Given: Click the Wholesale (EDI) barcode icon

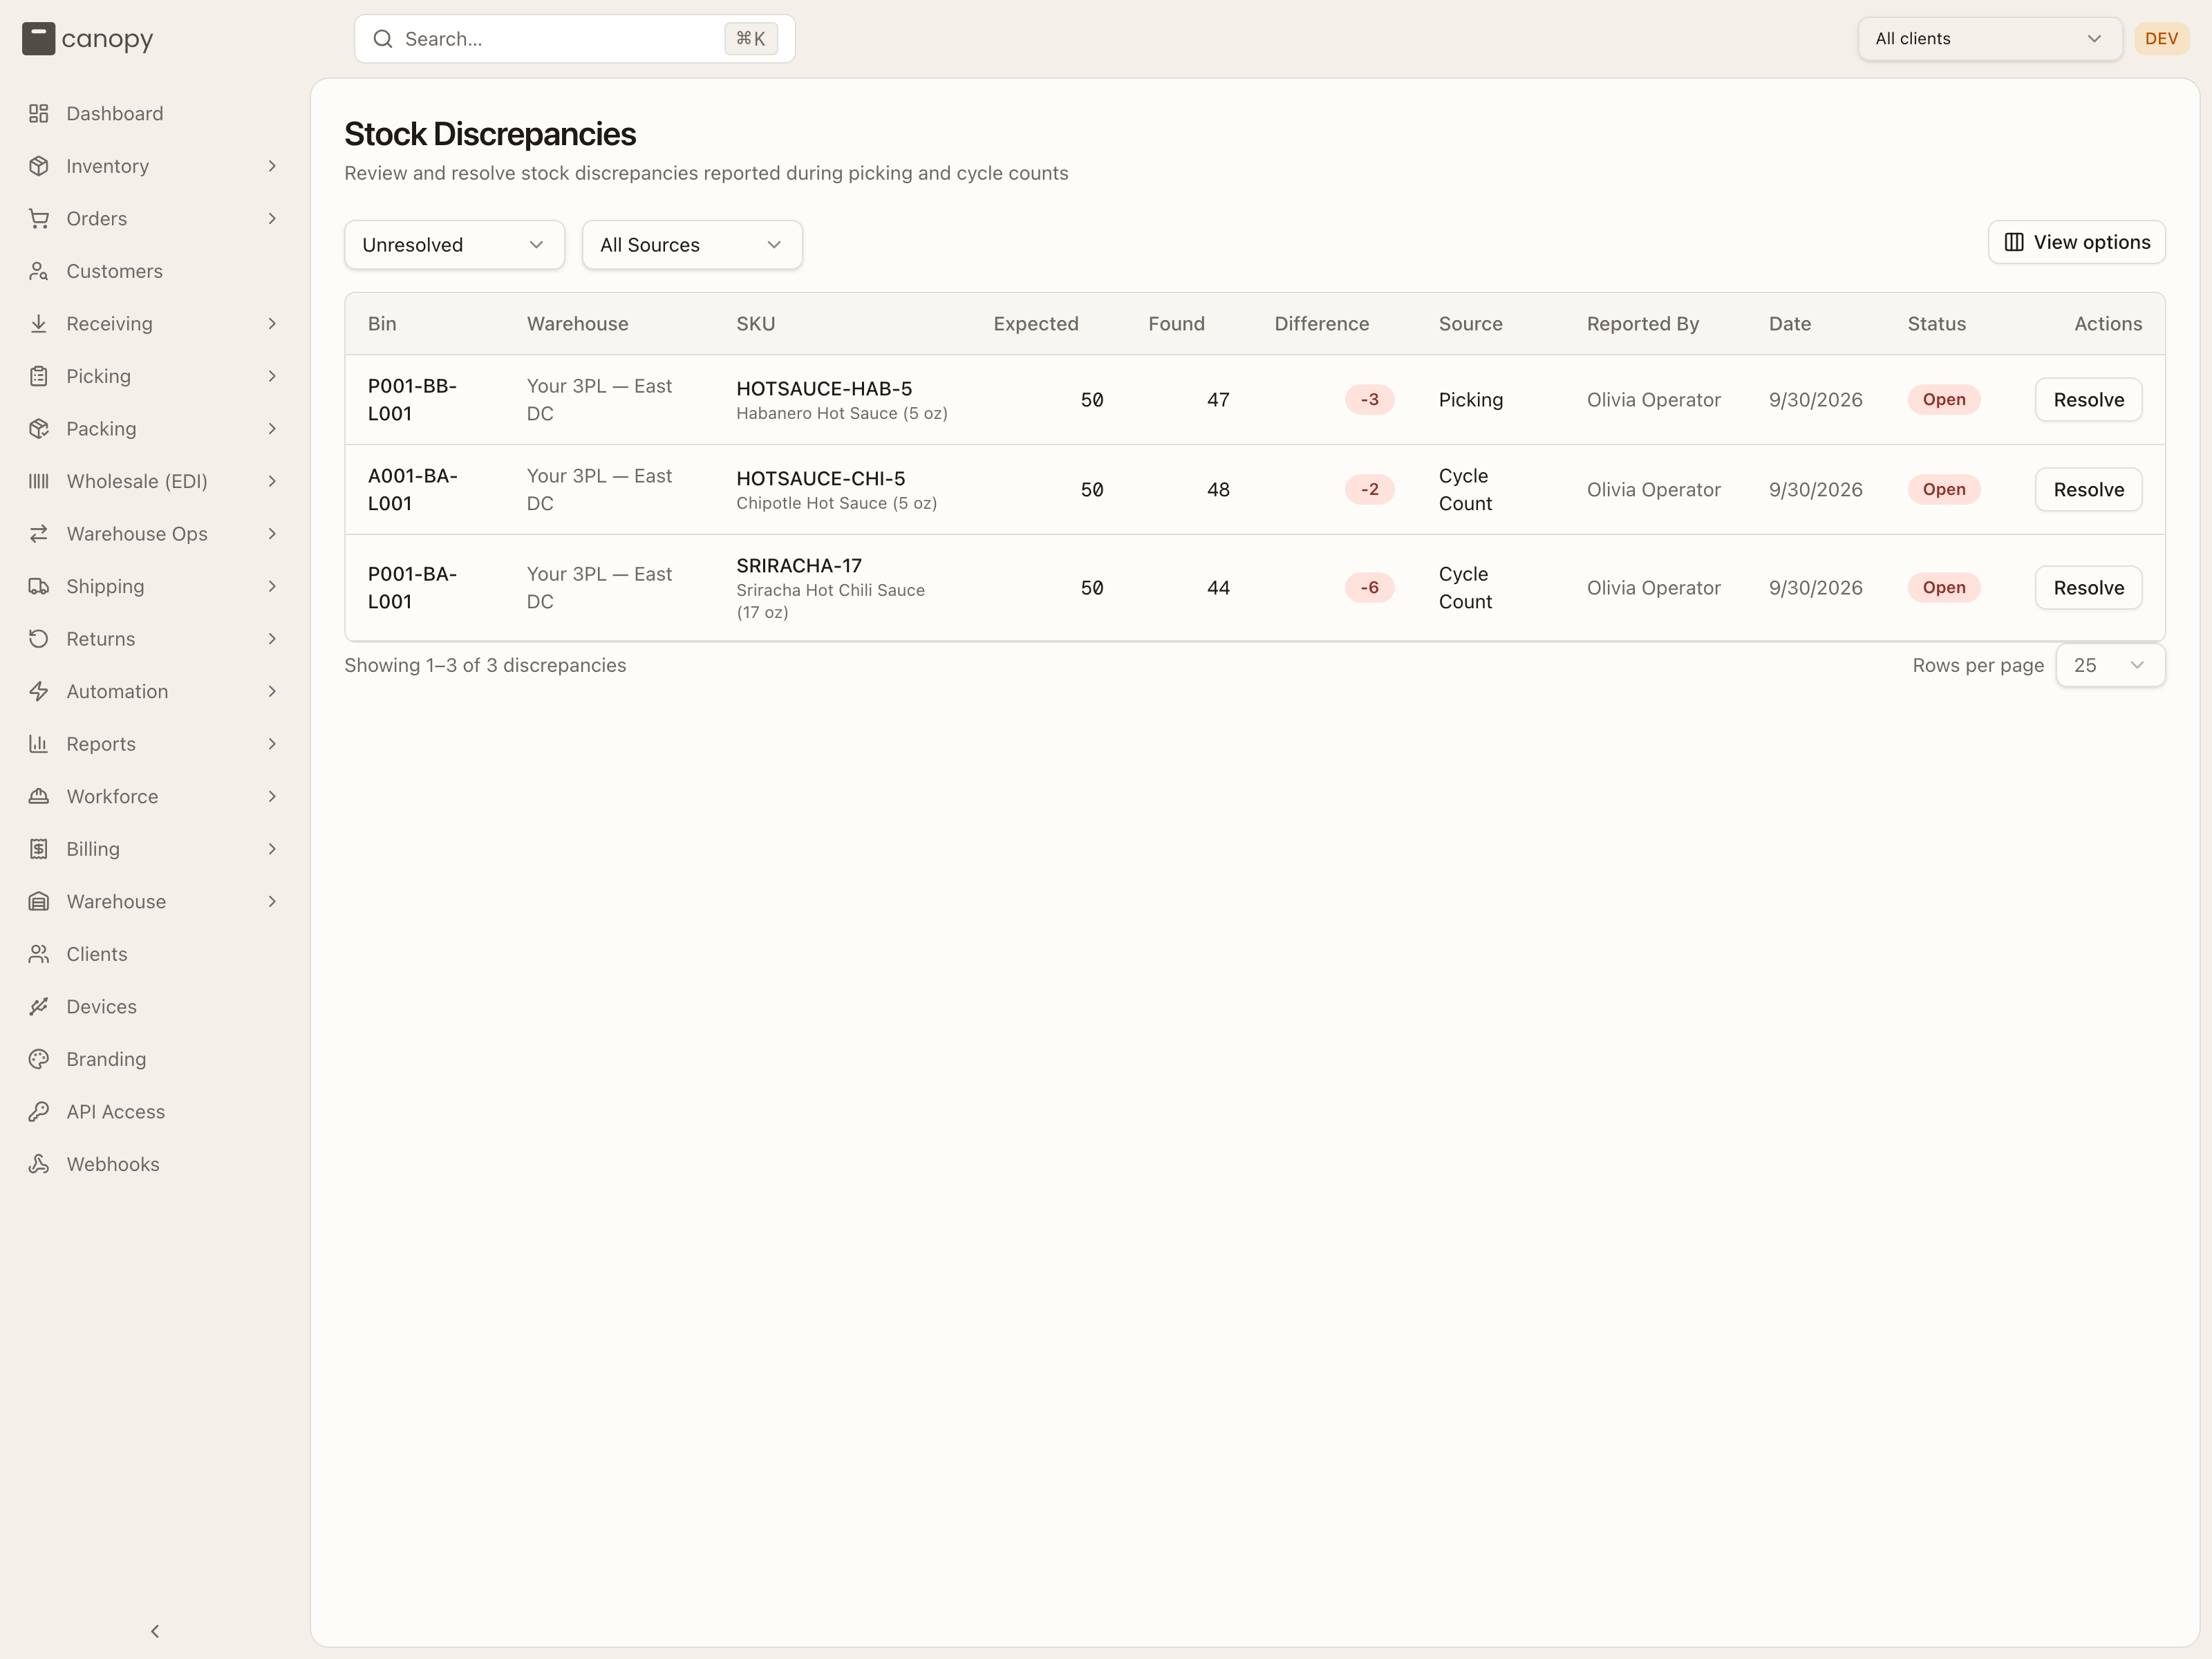Looking at the screenshot, I should (x=39, y=481).
